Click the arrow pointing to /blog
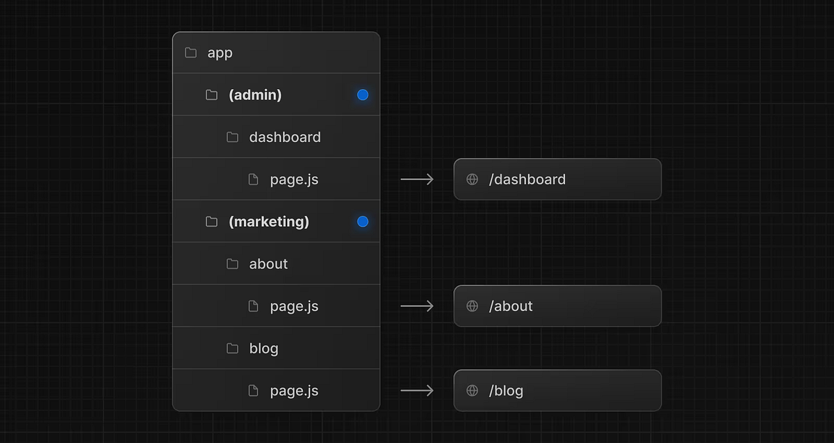 click(416, 390)
